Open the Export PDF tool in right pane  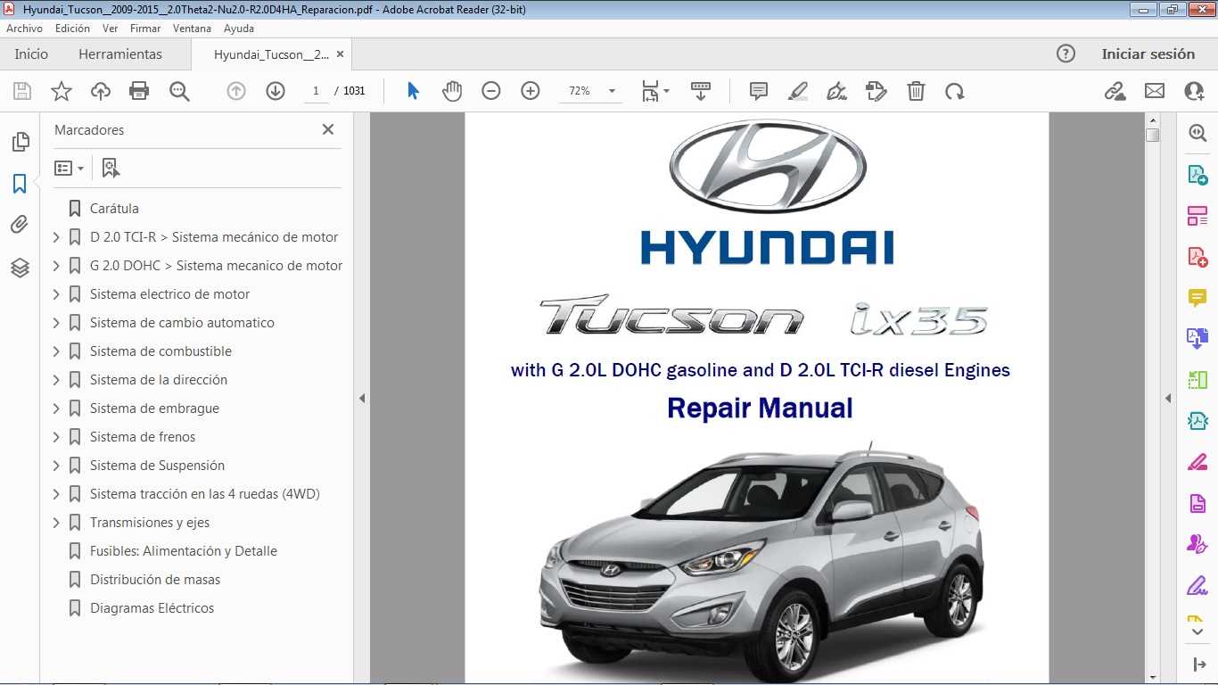click(x=1197, y=175)
